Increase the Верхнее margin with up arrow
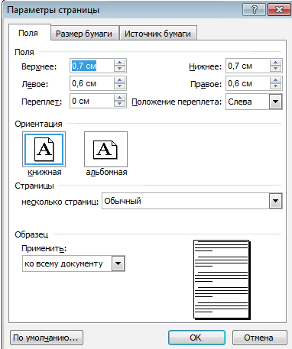Image resolution: width=292 pixels, height=349 pixels. tap(119, 63)
